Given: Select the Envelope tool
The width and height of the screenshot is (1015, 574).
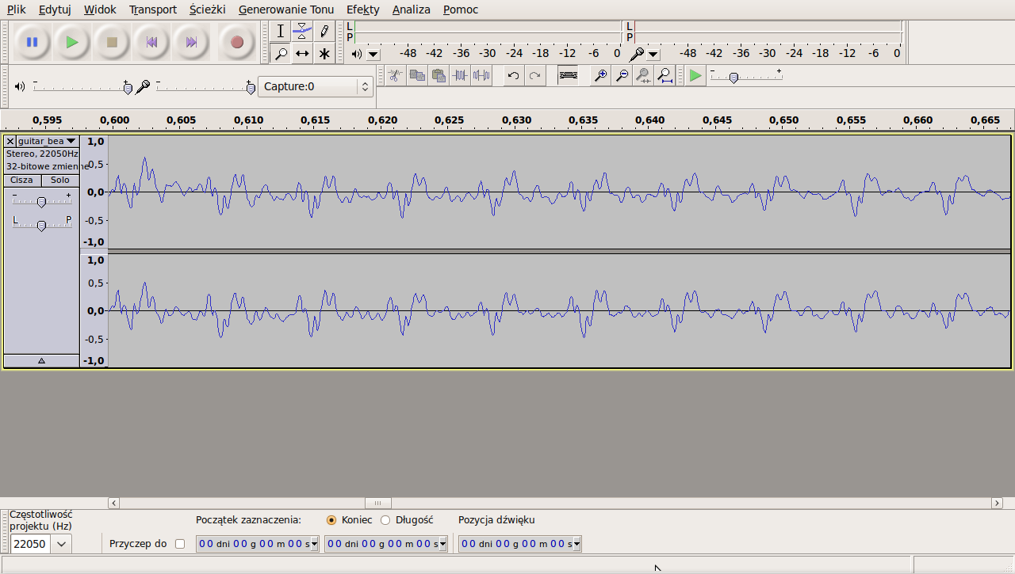Looking at the screenshot, I should 302,32.
